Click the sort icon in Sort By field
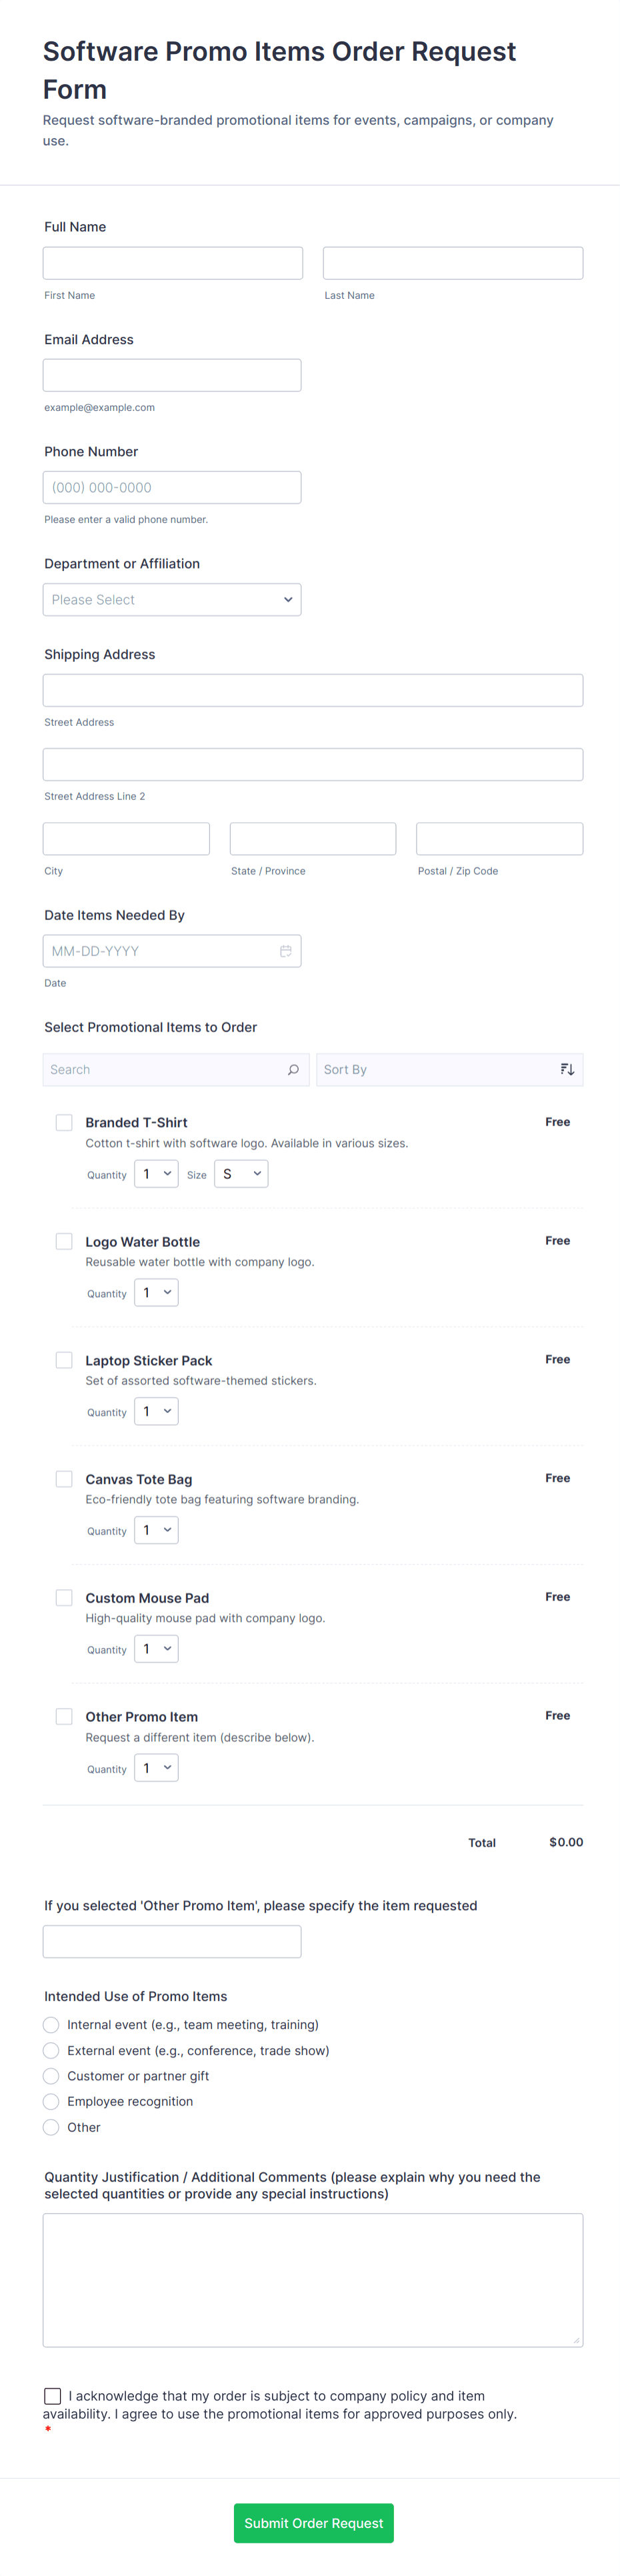This screenshot has width=620, height=2576. pos(567,1069)
